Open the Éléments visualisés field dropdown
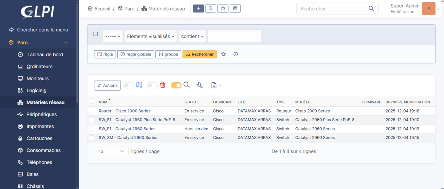This screenshot has height=189, width=444. click(x=150, y=36)
